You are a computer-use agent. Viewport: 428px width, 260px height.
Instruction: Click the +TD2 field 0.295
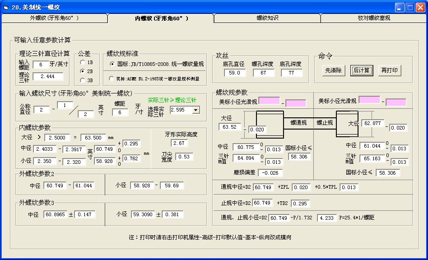[300, 204]
